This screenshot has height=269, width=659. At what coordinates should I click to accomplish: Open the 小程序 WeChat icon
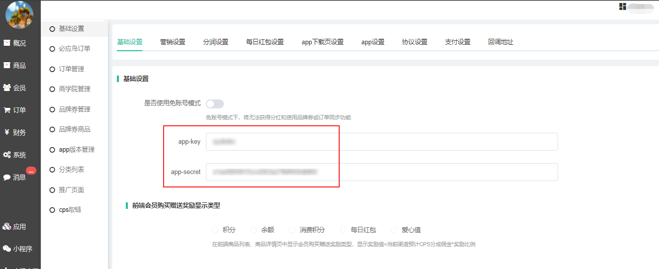point(7,249)
